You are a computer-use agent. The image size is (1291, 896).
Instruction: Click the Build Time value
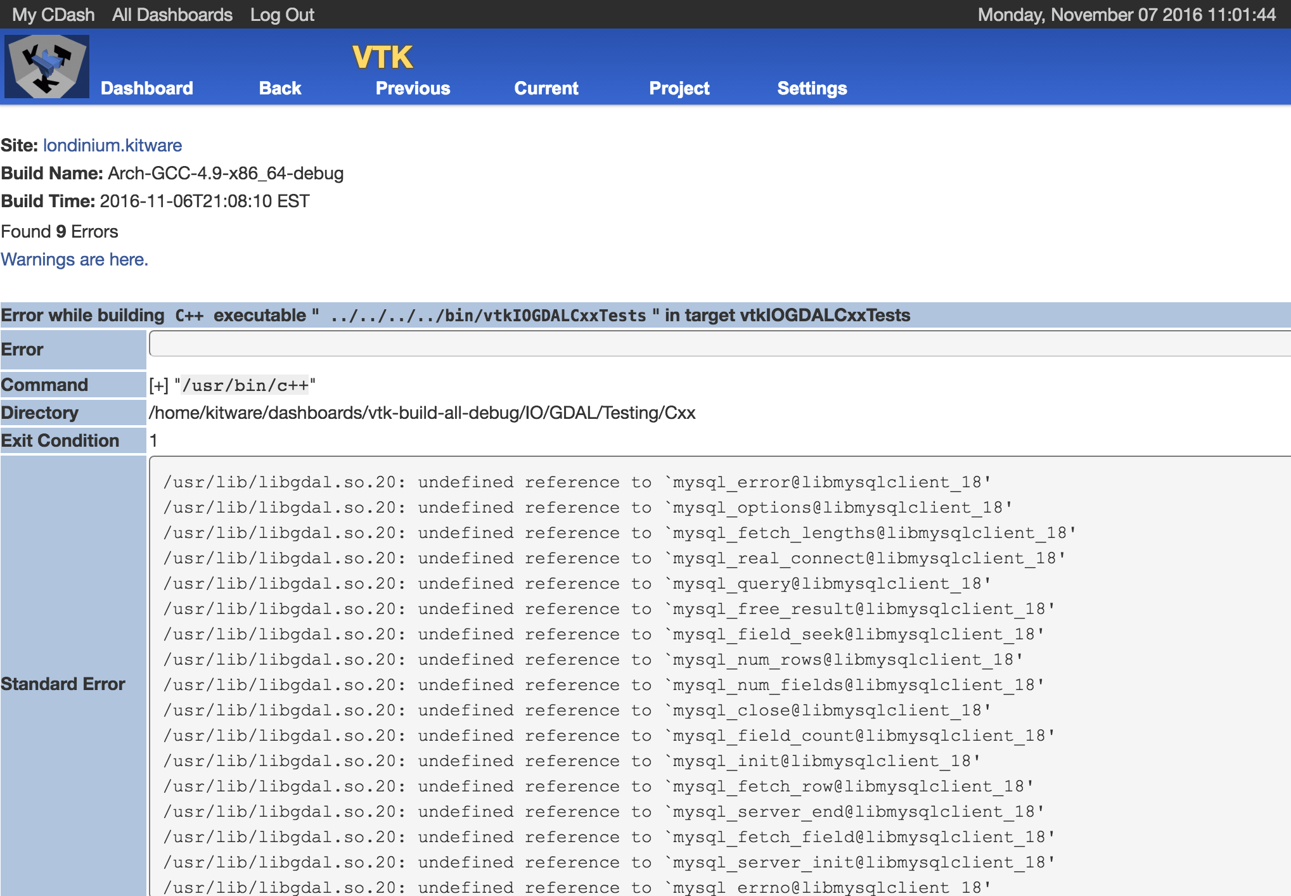coord(205,201)
